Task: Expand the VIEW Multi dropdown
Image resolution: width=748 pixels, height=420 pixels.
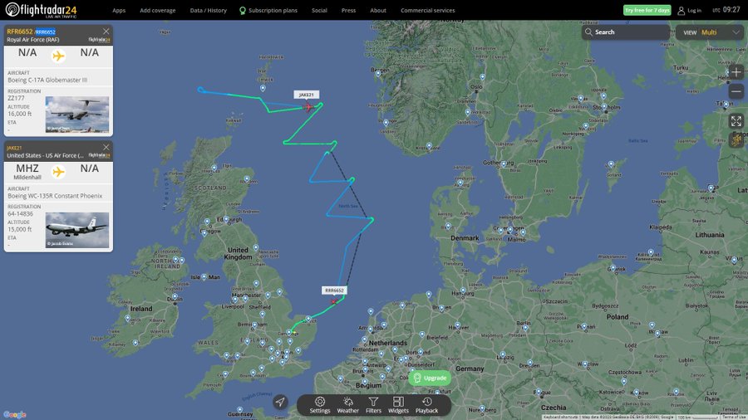Action: pyautogui.click(x=711, y=32)
